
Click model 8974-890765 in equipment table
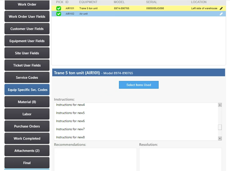click(x=122, y=8)
